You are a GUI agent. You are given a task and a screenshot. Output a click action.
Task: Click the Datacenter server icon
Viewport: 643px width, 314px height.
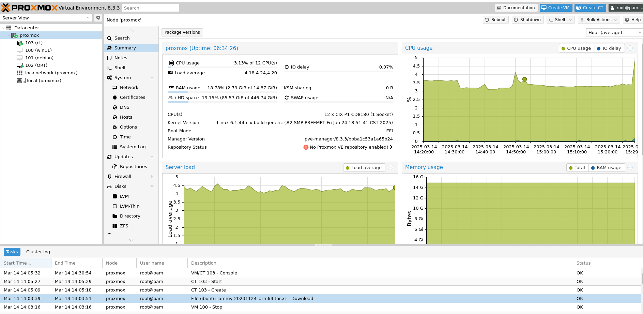pyautogui.click(x=9, y=28)
